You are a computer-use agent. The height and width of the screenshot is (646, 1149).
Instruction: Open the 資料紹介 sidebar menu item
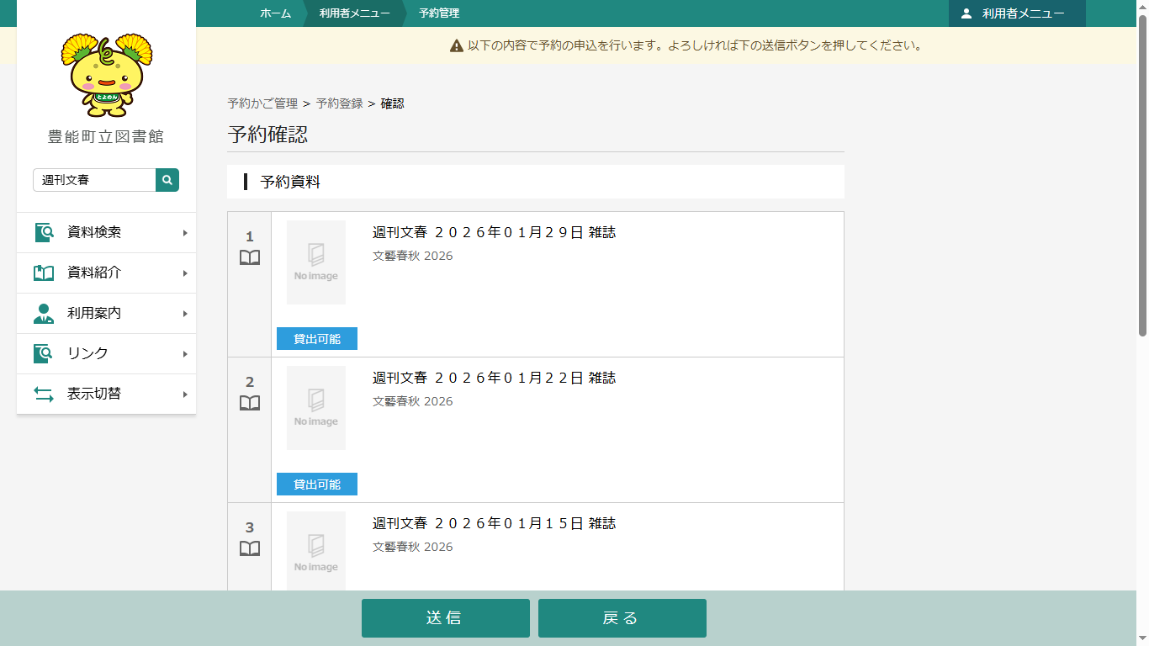coord(107,273)
